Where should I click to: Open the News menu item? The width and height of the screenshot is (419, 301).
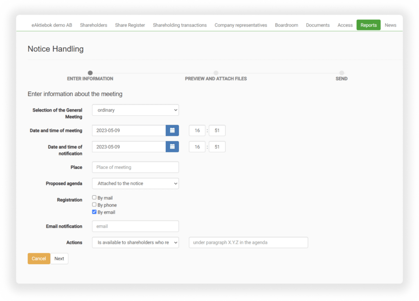[390, 25]
